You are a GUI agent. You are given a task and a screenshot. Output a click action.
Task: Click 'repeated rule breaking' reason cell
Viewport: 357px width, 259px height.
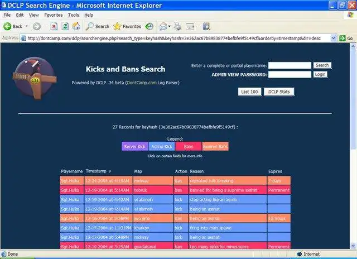coord(228,181)
